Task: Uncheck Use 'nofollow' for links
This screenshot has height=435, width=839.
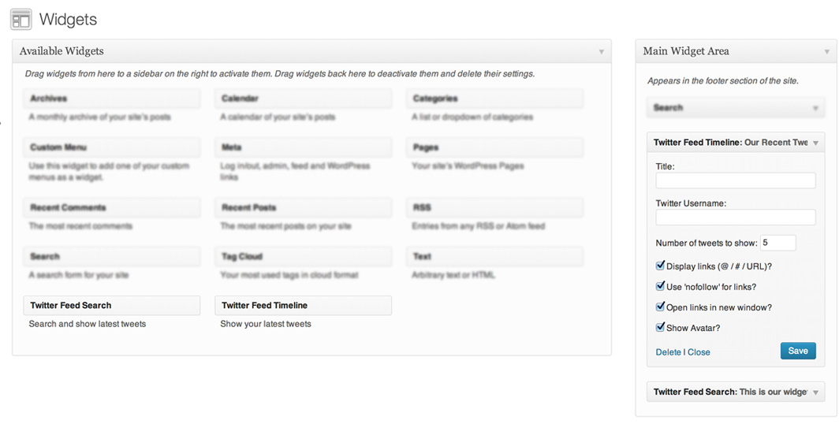Action: coord(660,286)
